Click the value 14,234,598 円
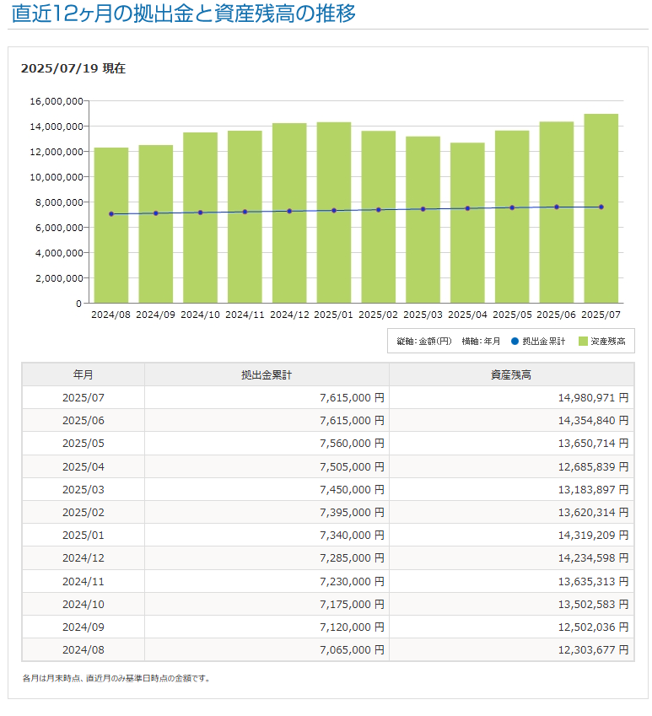This screenshot has height=716, width=652. (x=593, y=558)
